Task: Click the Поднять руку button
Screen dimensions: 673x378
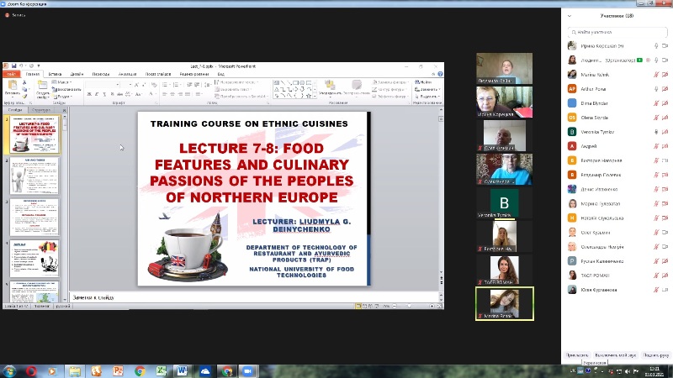Action: tap(656, 355)
